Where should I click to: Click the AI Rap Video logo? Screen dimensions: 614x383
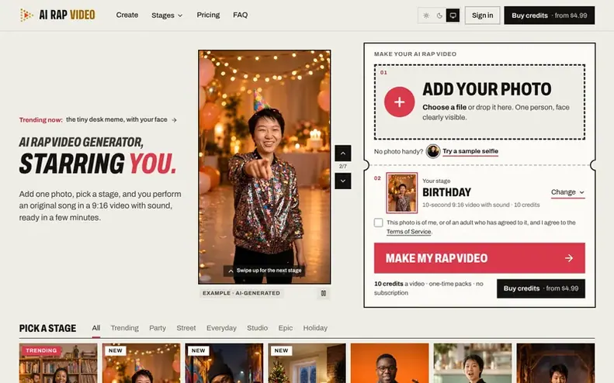(x=57, y=16)
